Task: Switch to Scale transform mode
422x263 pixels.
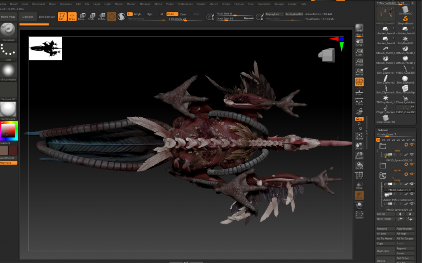Action: coord(91,16)
